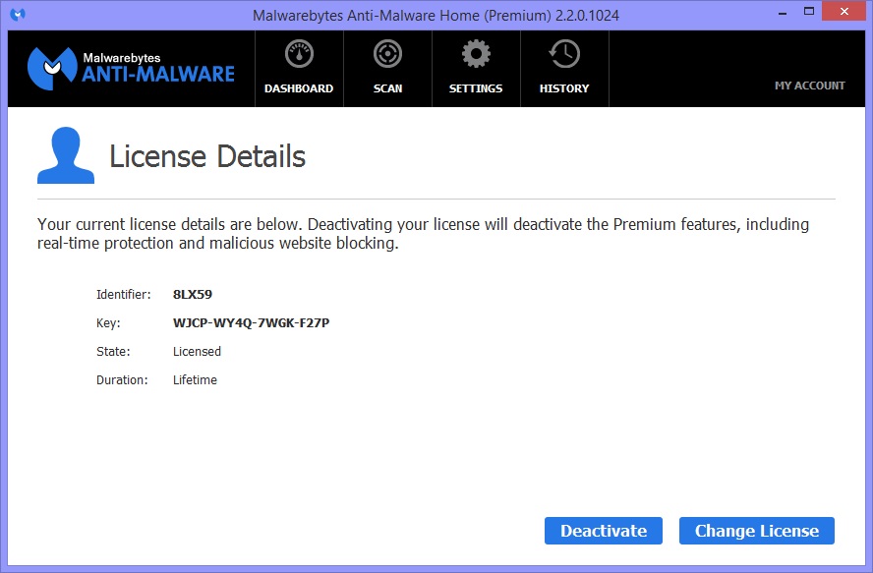Viewport: 873px width, 573px height.
Task: Click the window title text
Action: click(436, 16)
